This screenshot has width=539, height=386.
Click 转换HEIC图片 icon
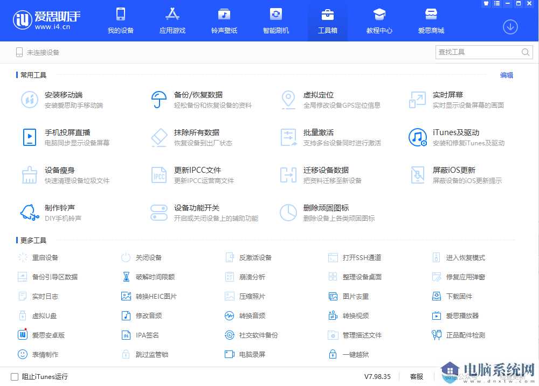point(126,297)
